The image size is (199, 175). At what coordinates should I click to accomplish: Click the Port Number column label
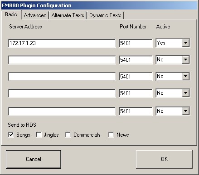coord(133,27)
